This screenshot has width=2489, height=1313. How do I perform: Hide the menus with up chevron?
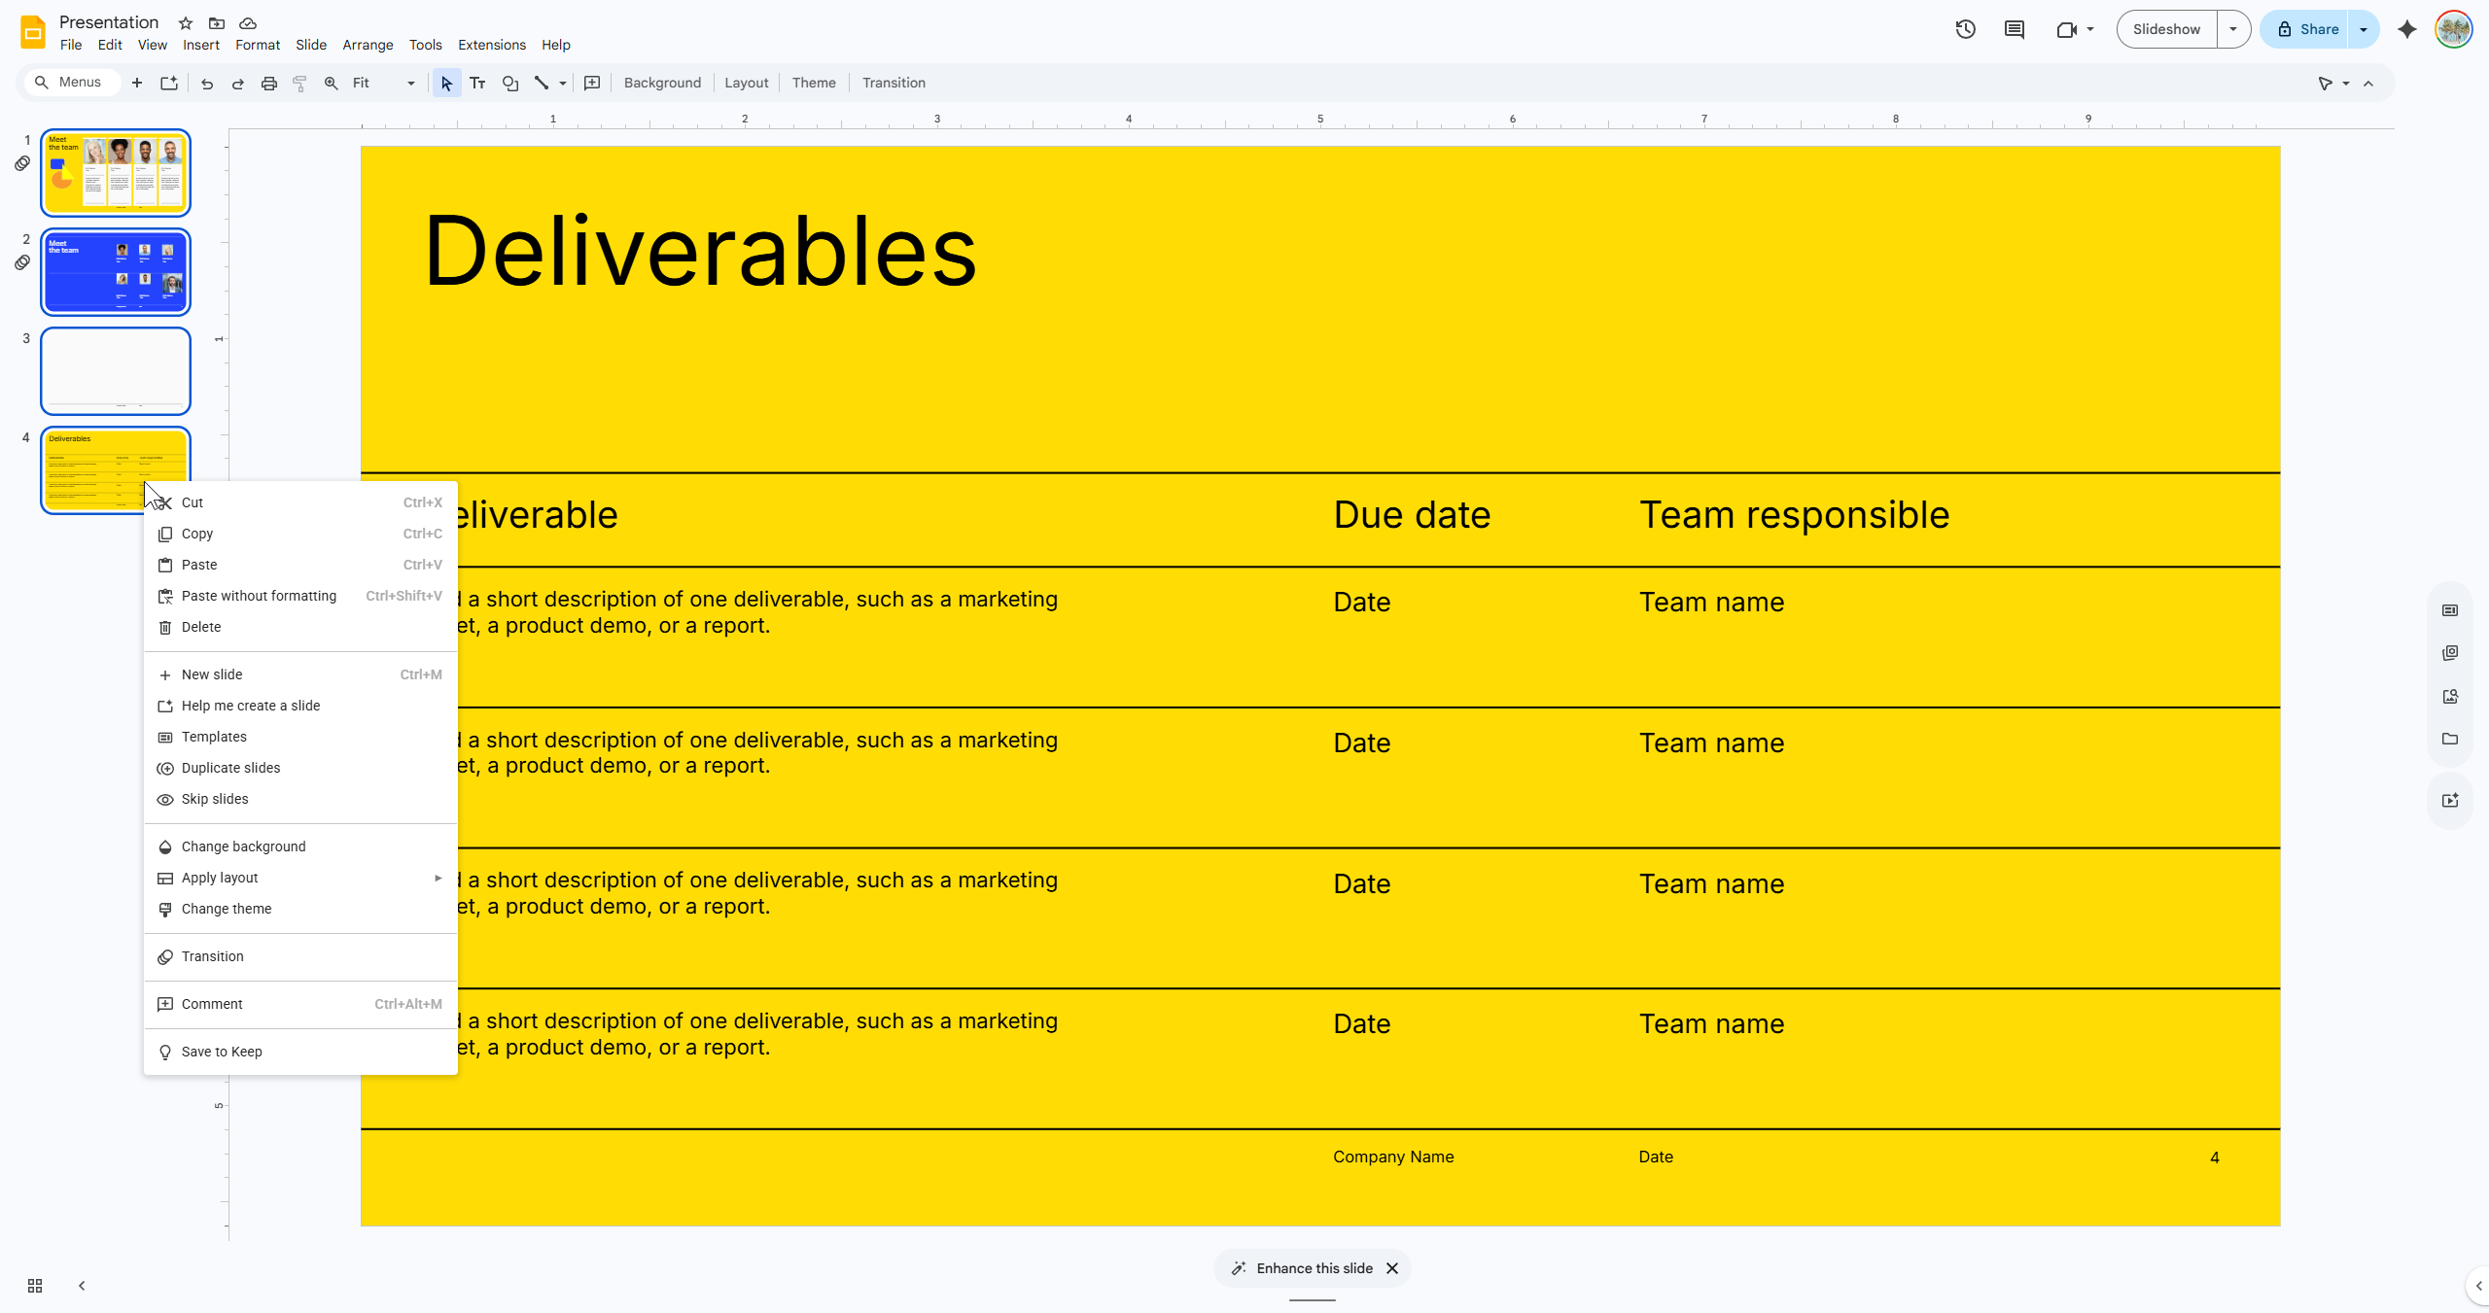[x=2368, y=84]
